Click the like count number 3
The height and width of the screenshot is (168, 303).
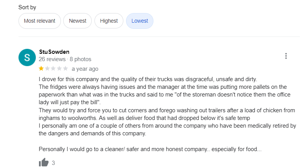(x=53, y=163)
